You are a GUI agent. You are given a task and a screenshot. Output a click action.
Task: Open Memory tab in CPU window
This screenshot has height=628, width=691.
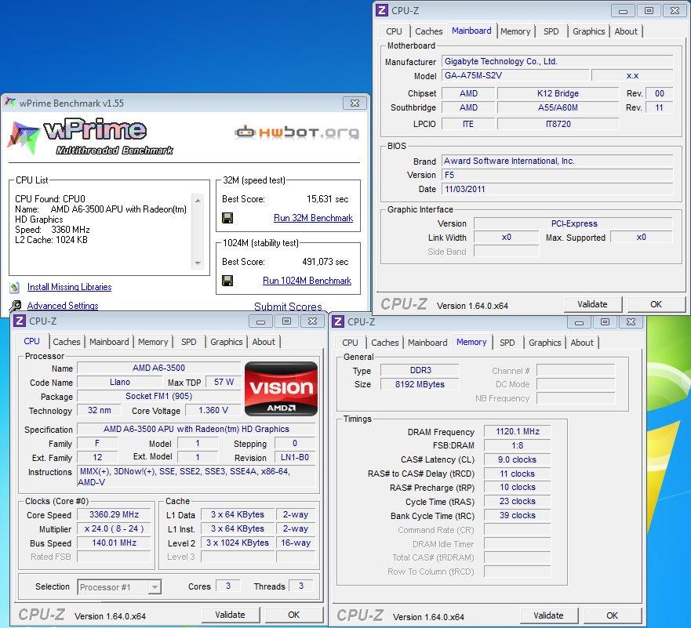[x=153, y=342]
